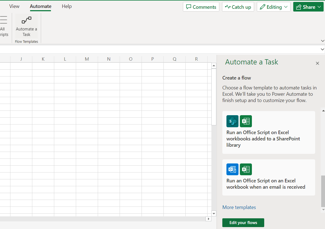Open the All Scripts list icon
This screenshot has height=229, width=325.
[4, 20]
